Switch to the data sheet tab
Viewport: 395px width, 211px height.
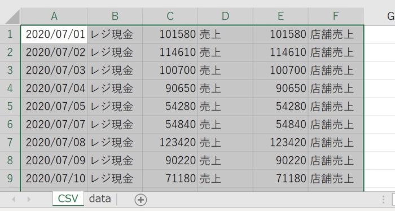100,199
